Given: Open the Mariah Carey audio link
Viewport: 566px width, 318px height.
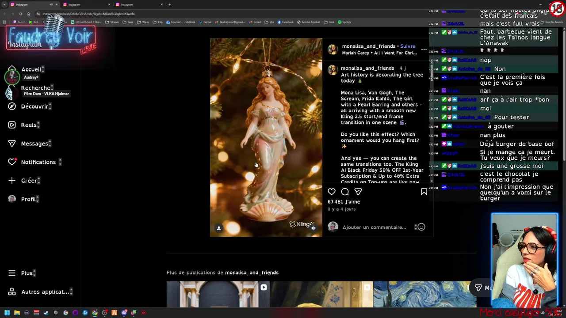Looking at the screenshot, I should (379, 53).
